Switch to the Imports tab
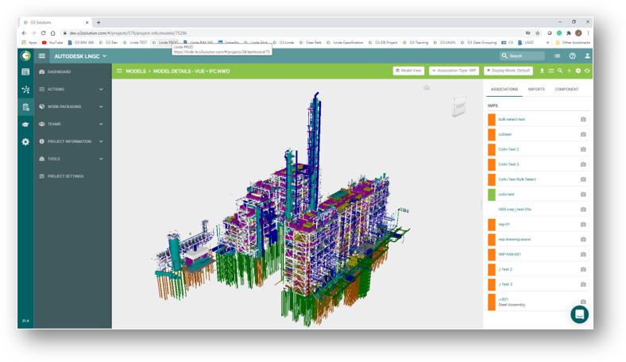 (536, 89)
